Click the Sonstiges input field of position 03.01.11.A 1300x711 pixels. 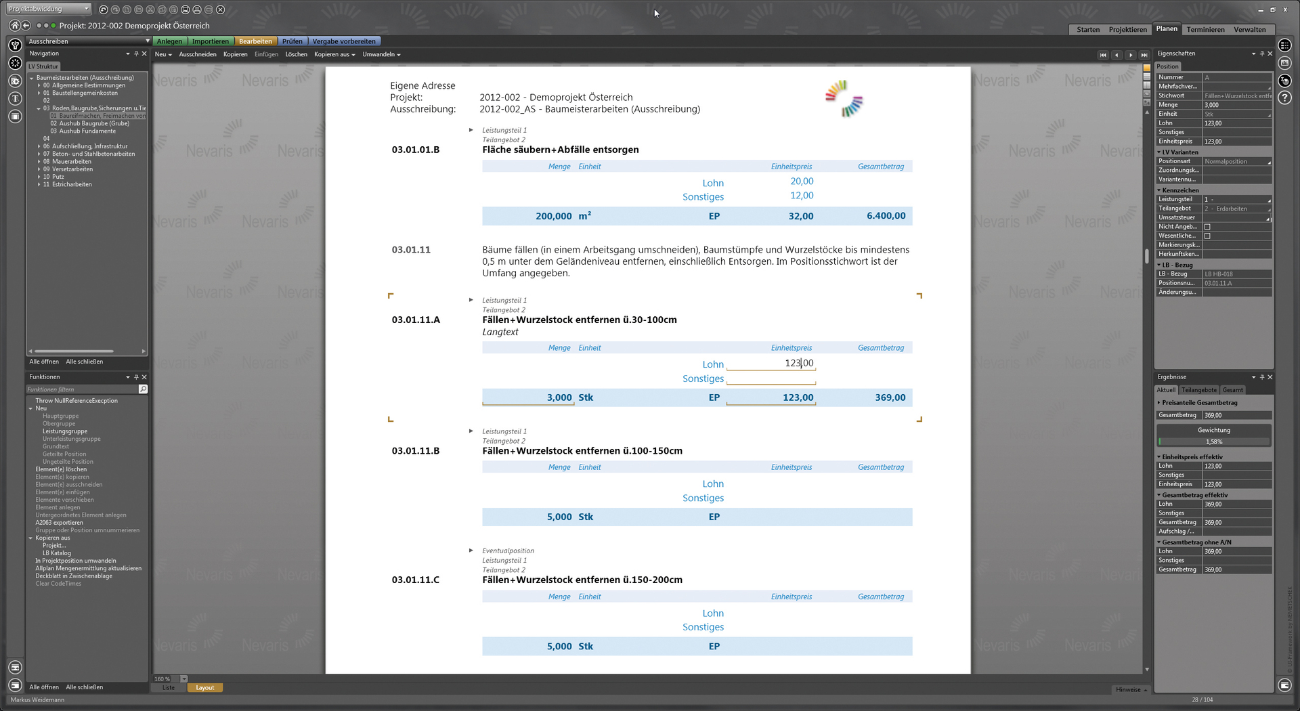771,379
